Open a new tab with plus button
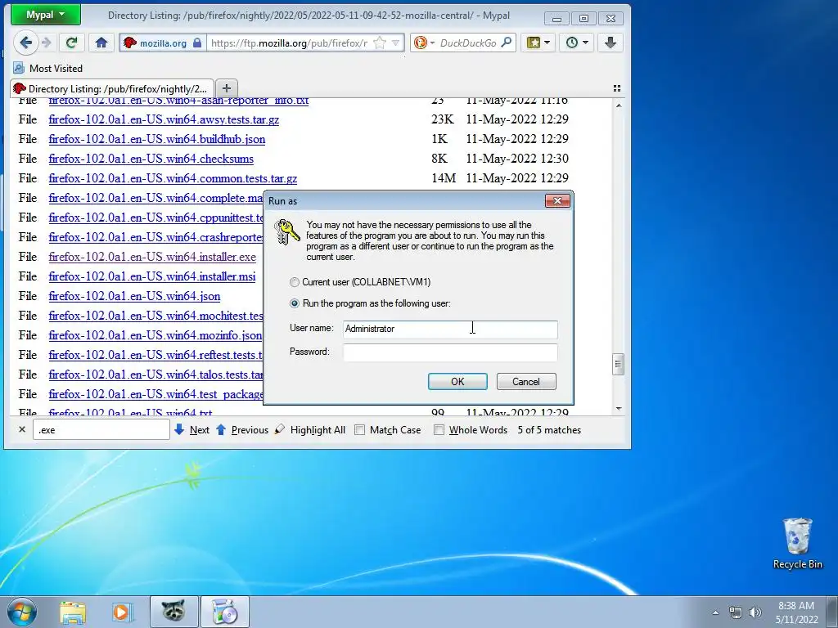The width and height of the screenshot is (838, 628). (x=227, y=88)
